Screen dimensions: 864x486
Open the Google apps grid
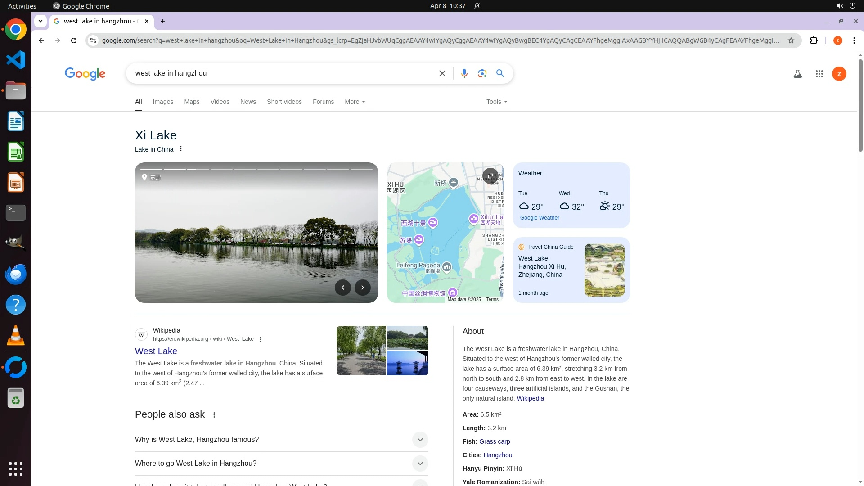click(819, 74)
